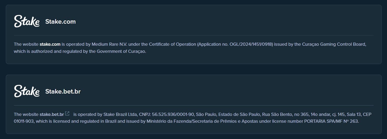Image resolution: width=387 pixels, height=139 pixels.
Task: Follow the bold stake.com link in the paragraph
Action: [50, 44]
